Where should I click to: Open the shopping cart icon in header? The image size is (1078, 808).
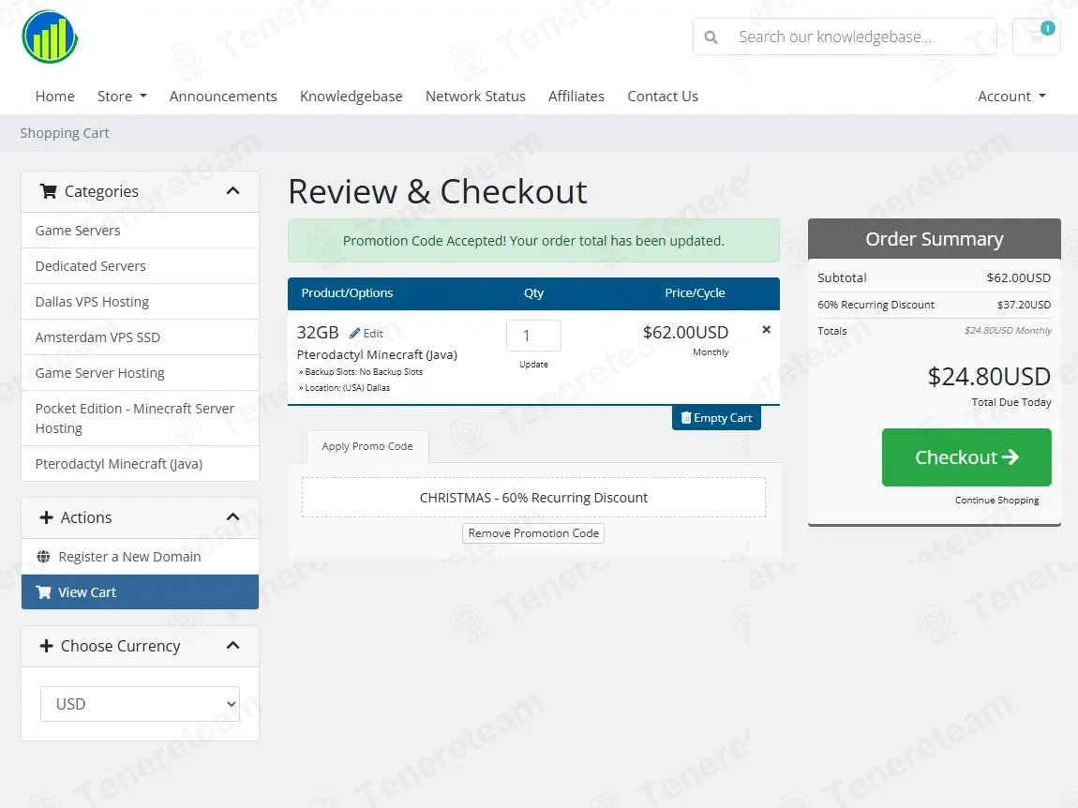coord(1036,37)
